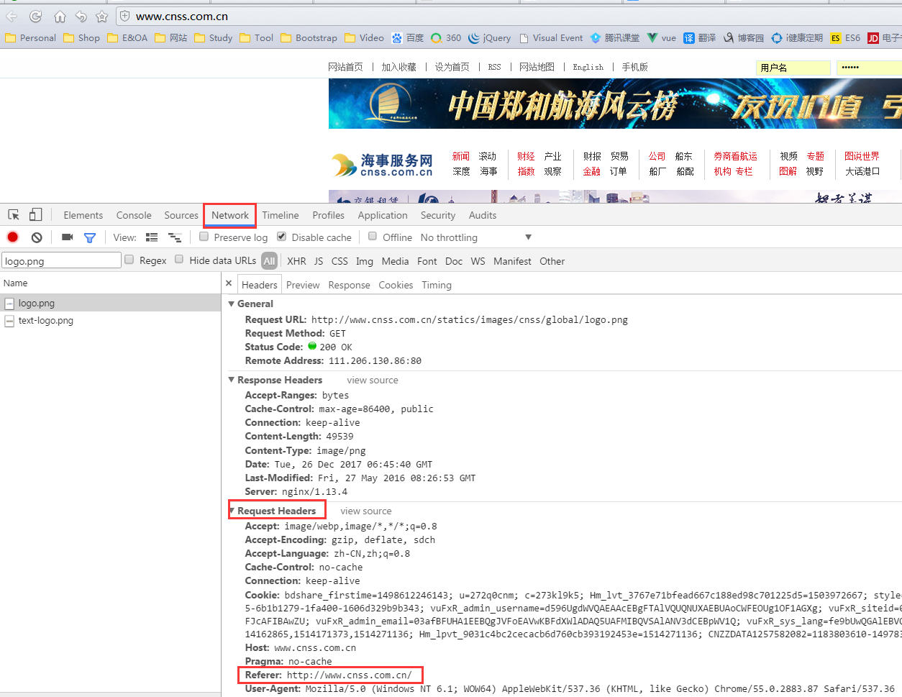Enable the Preserve log checkbox
Image resolution: width=902 pixels, height=697 pixels.
(204, 237)
